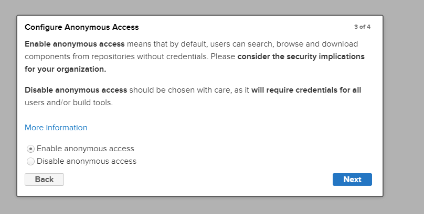
Task: Go back with the Back button
Action: click(44, 179)
